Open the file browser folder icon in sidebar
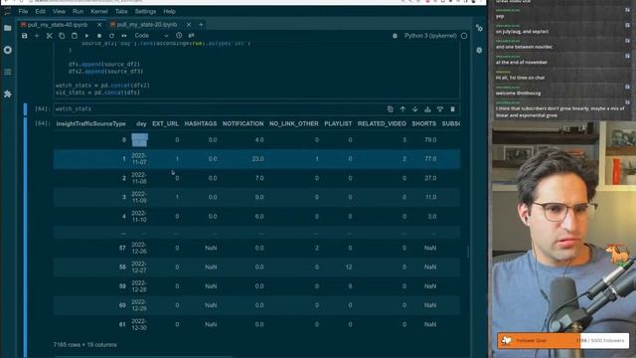The image size is (636, 358). [x=8, y=28]
